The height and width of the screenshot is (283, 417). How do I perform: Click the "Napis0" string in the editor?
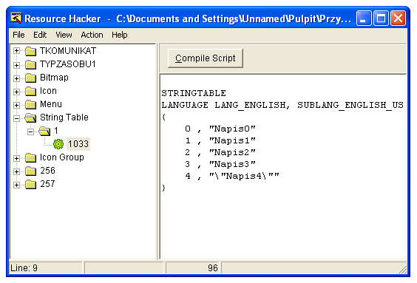[x=232, y=129]
